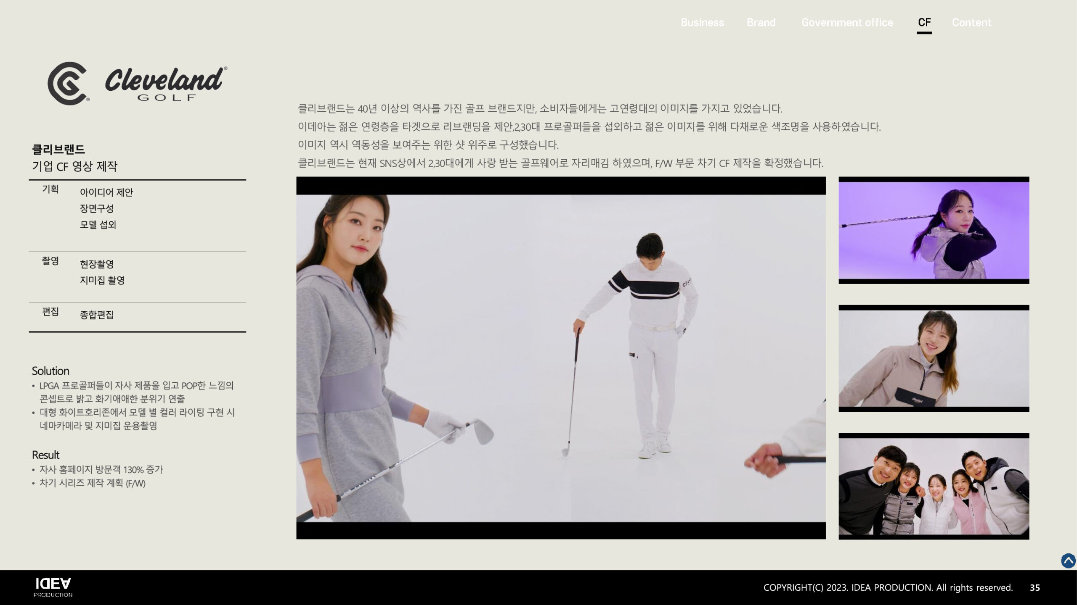
Task: Click page number 35 in footer
Action: (x=1035, y=588)
